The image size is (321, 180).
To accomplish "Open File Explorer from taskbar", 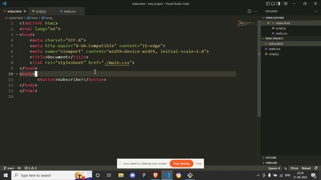I will (121, 175).
